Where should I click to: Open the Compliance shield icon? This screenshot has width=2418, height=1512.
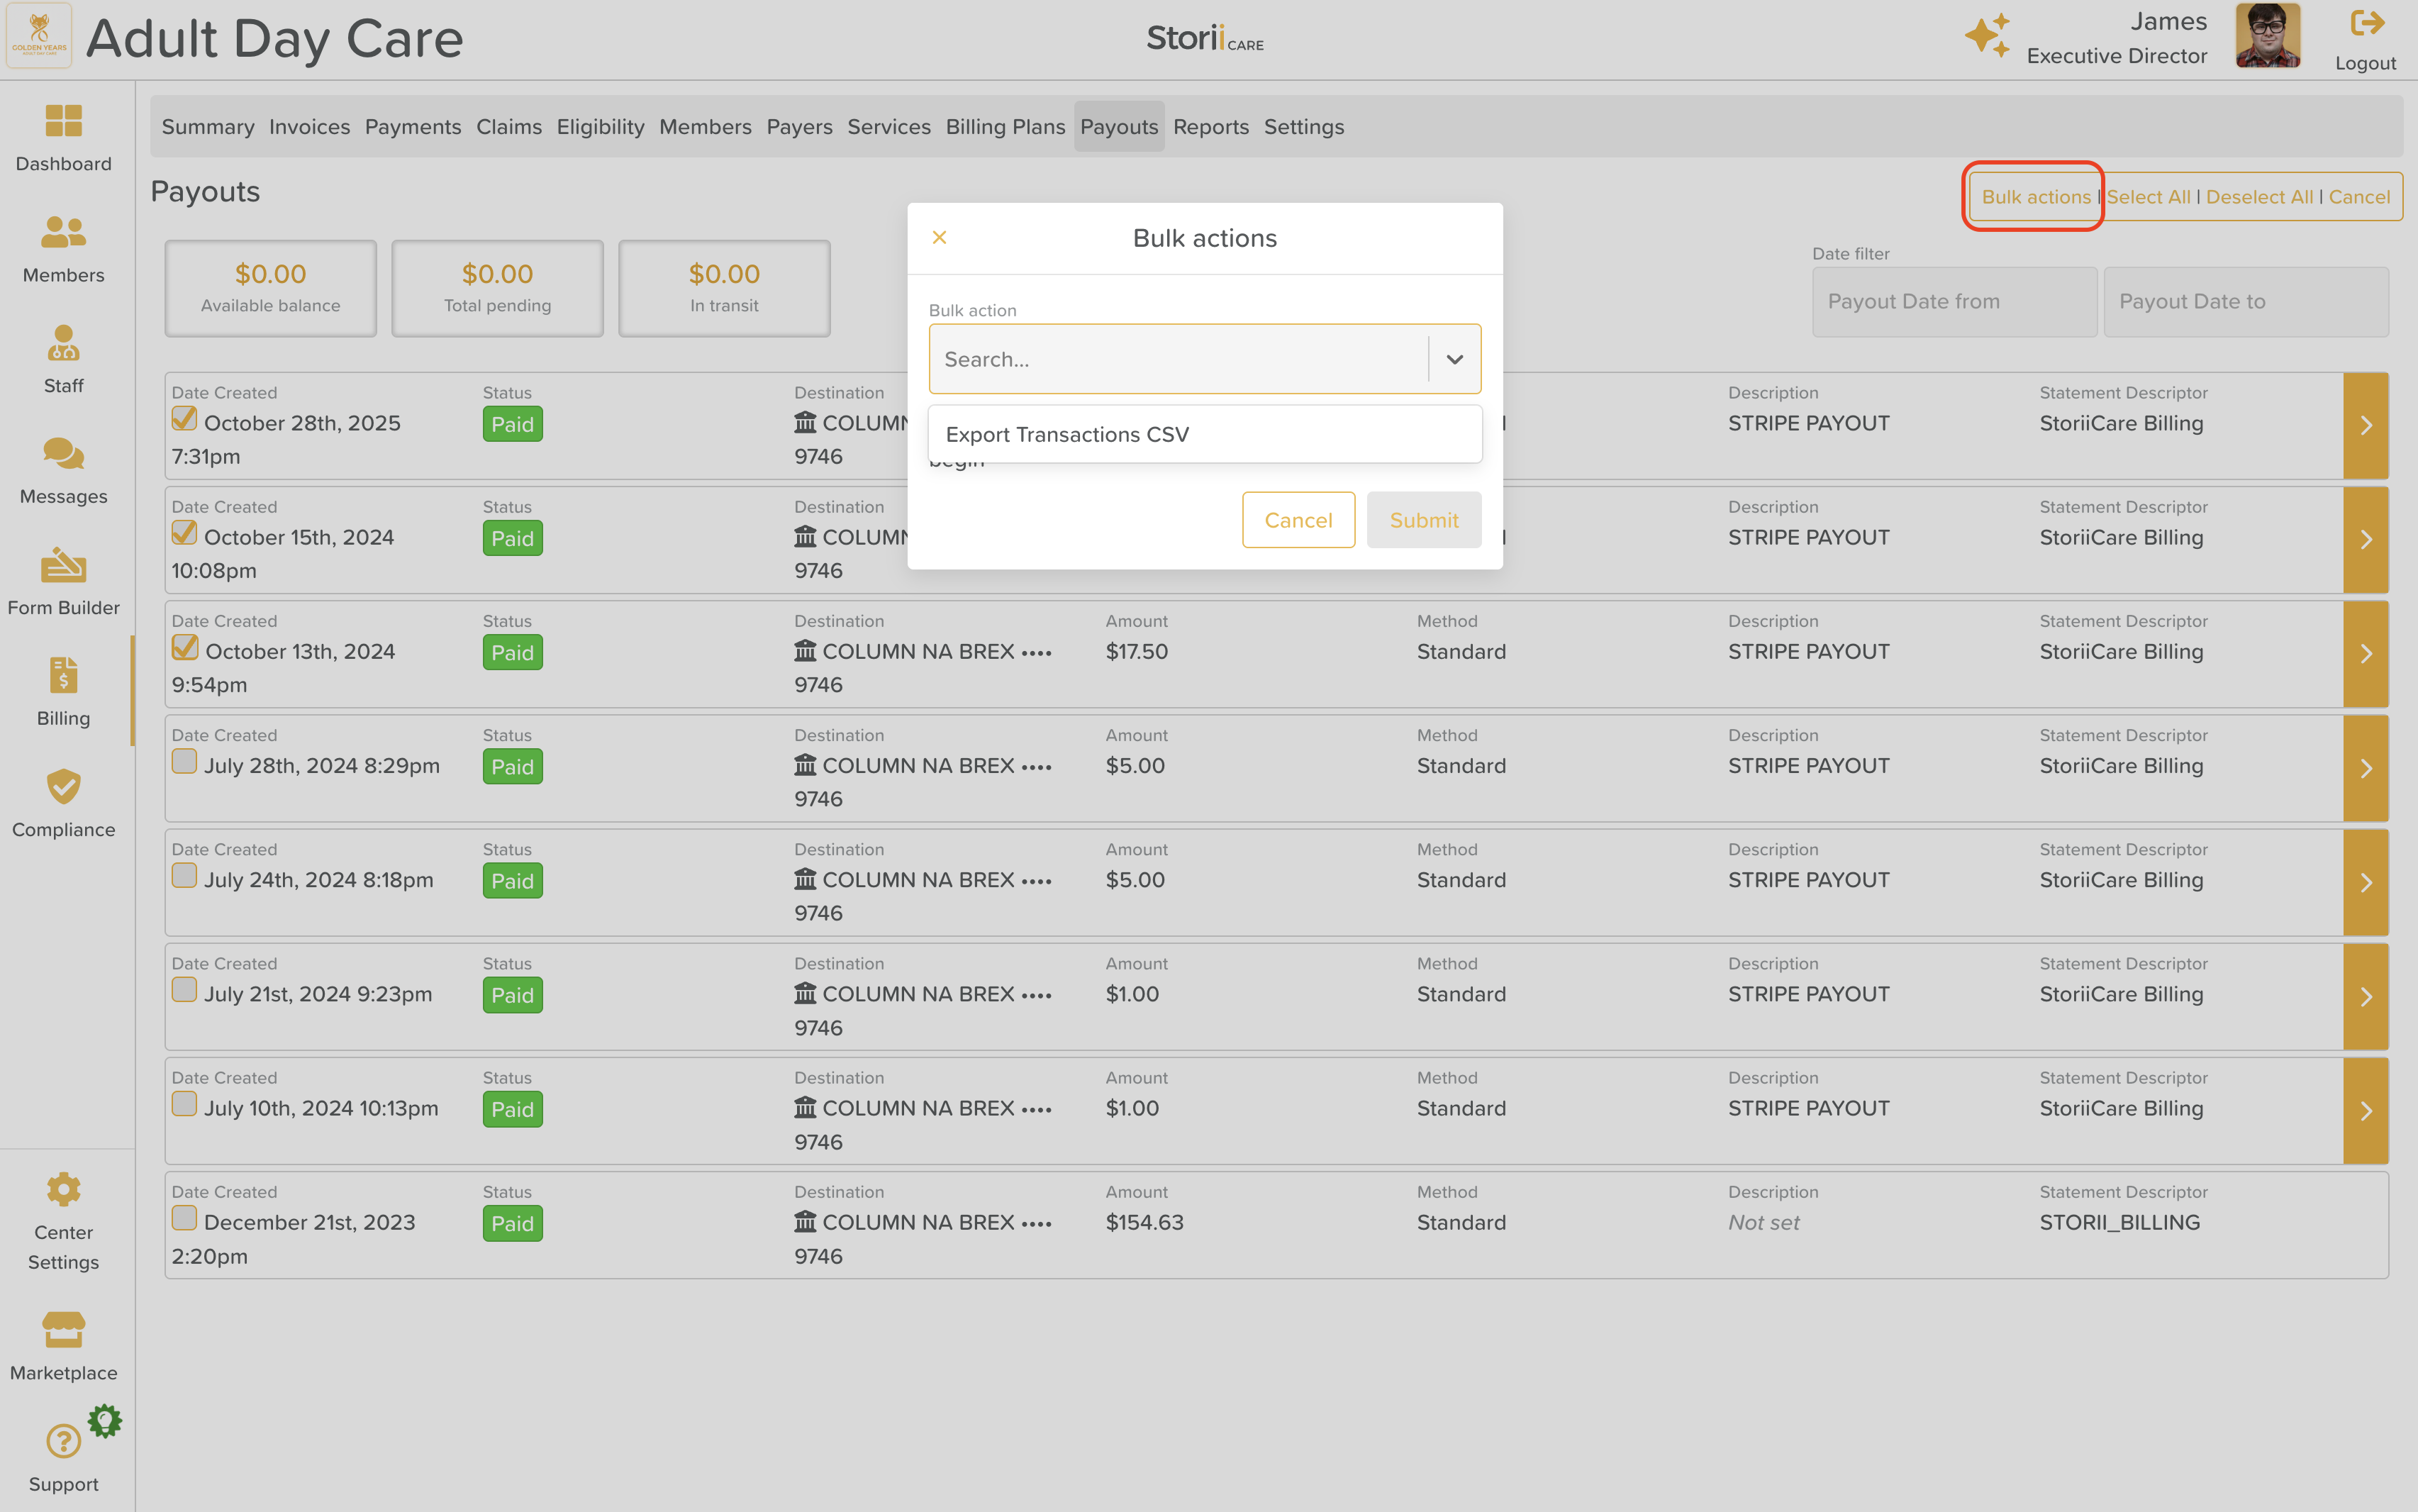point(63,788)
